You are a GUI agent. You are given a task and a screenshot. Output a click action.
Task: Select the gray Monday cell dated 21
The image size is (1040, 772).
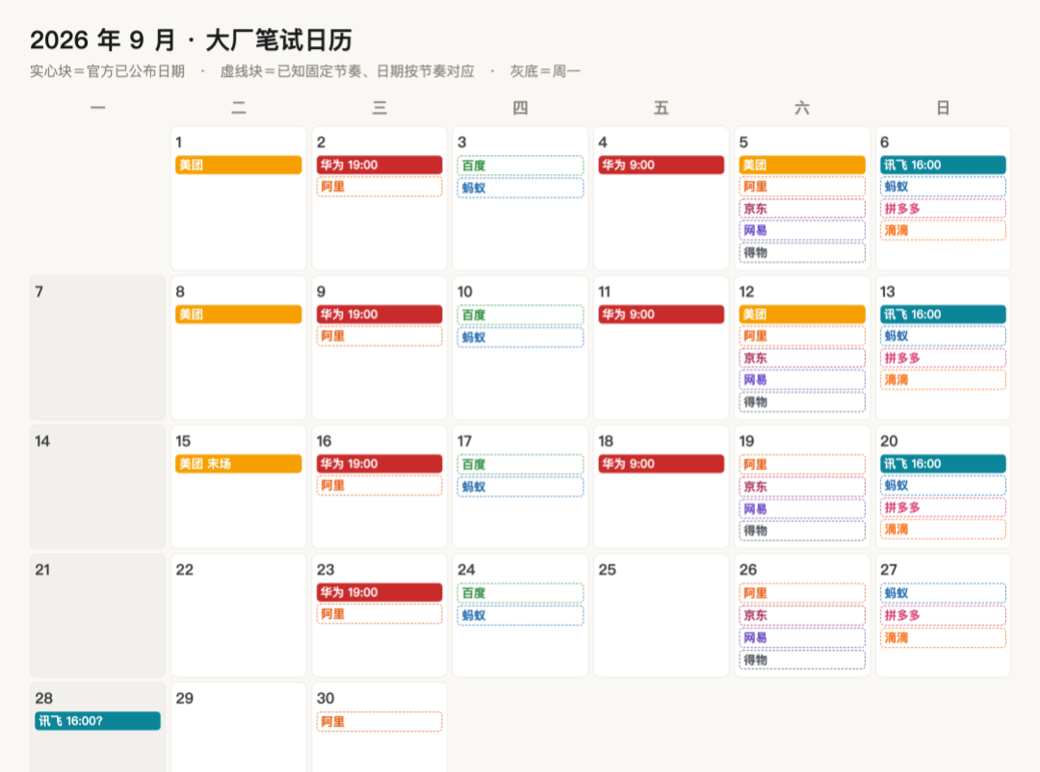(97, 615)
